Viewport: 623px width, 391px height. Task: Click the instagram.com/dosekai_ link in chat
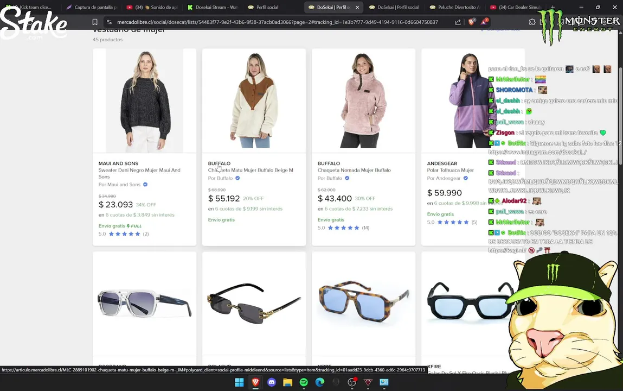[537, 152]
